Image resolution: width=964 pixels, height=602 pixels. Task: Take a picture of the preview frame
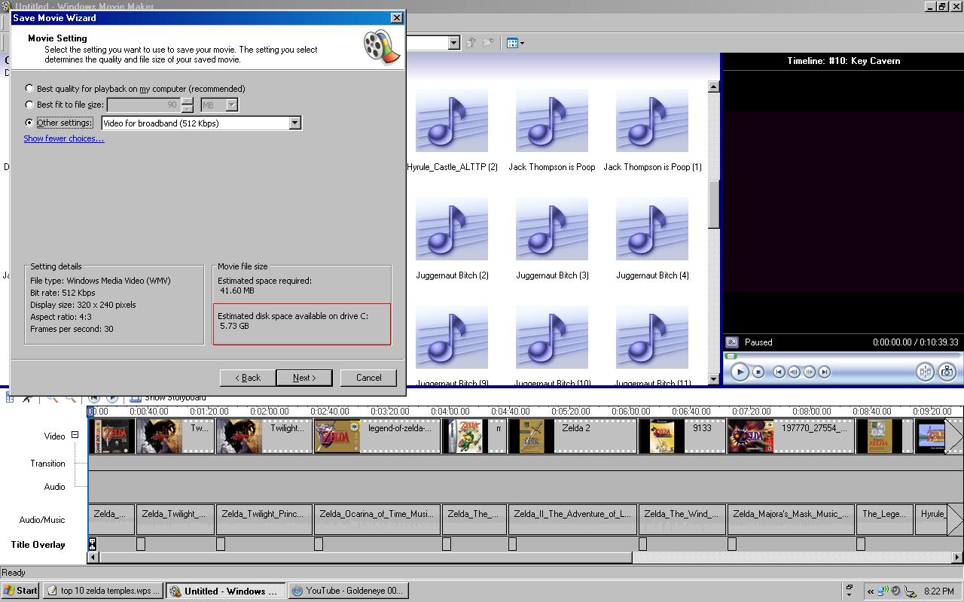click(x=947, y=372)
